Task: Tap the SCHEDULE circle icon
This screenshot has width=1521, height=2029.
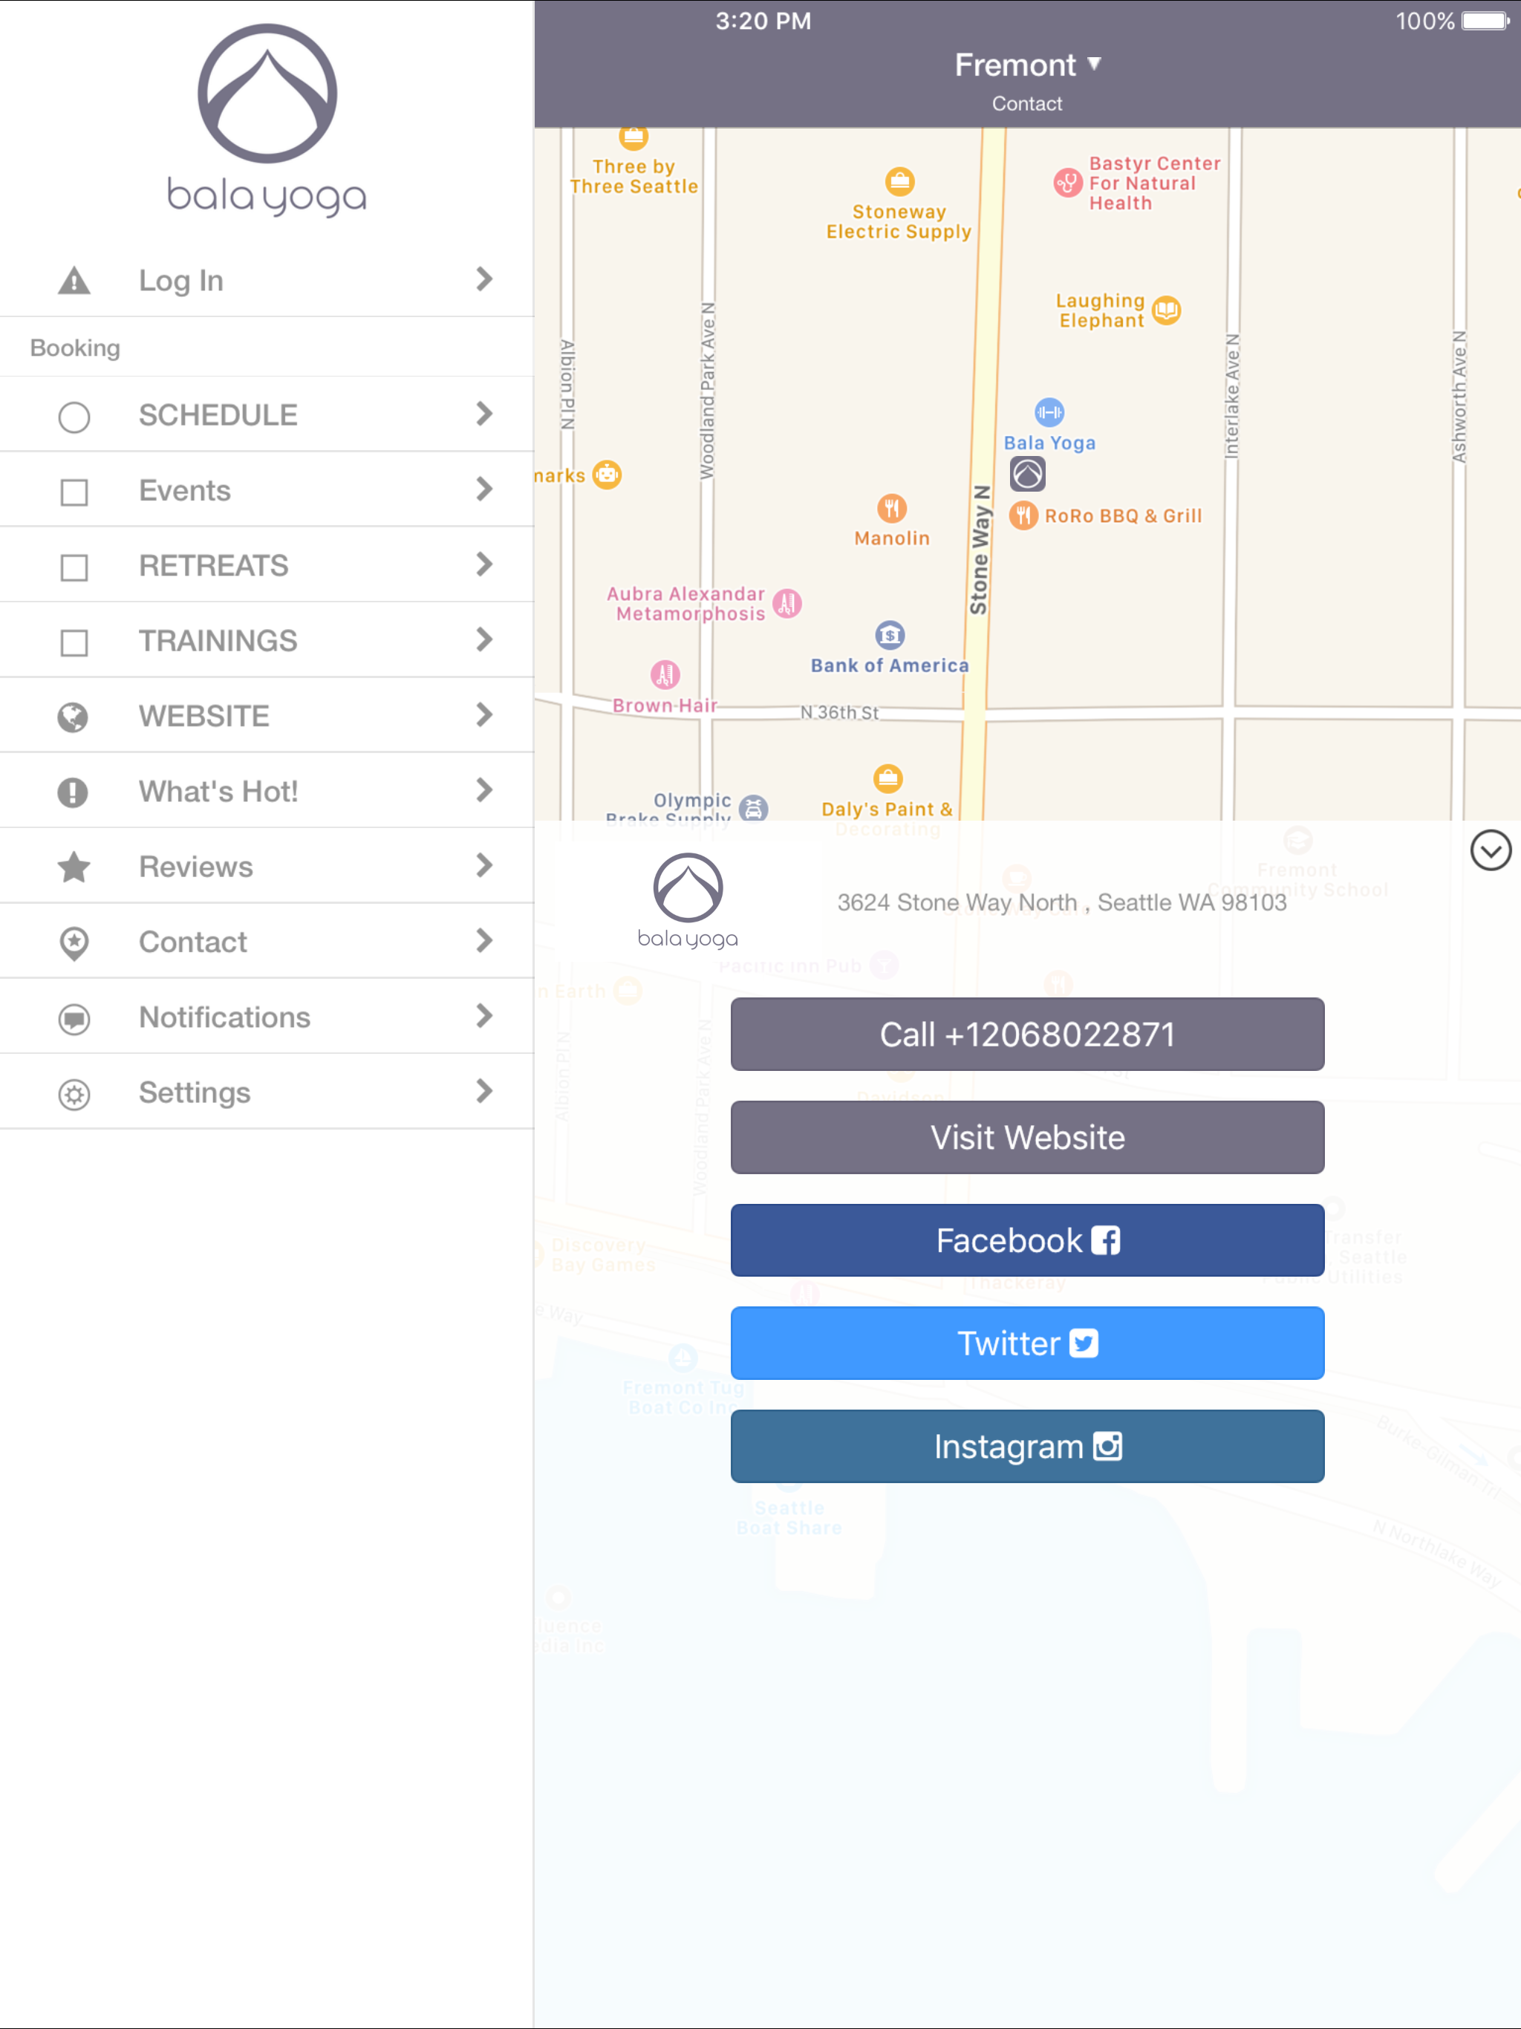Action: (x=74, y=417)
